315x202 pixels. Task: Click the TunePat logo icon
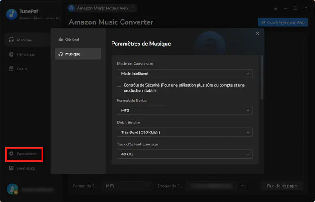(12, 14)
